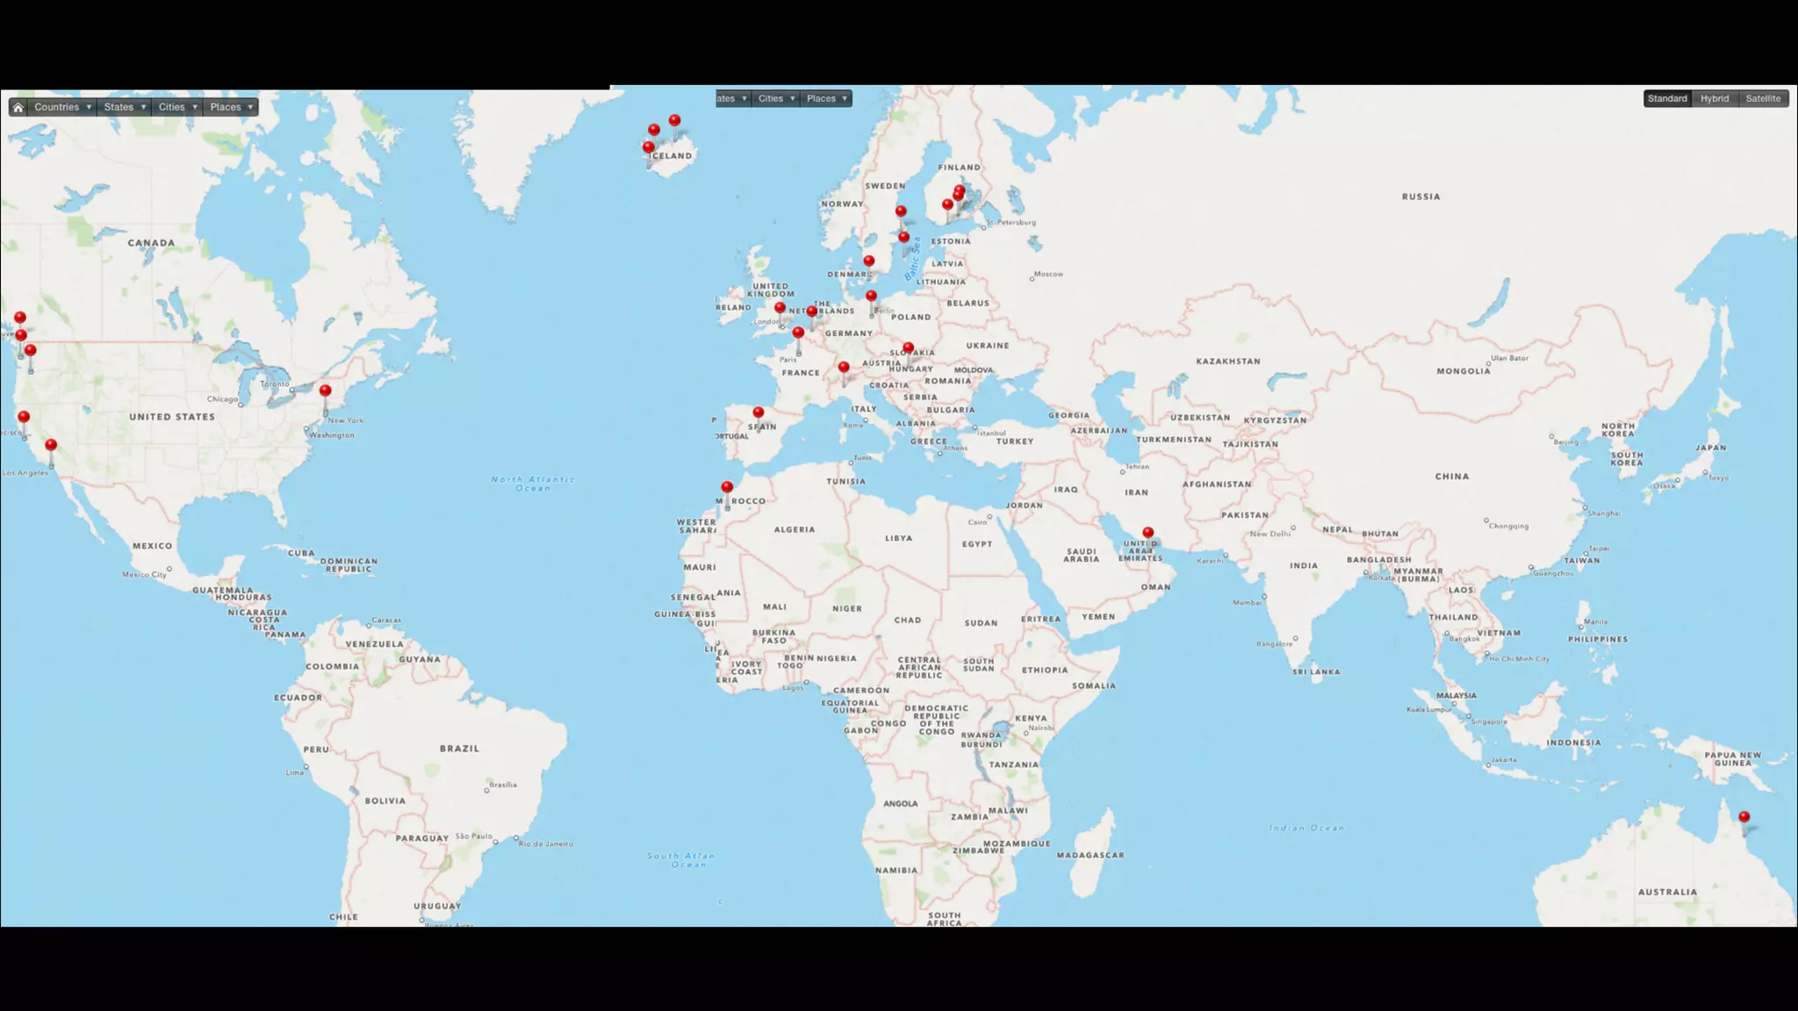The width and height of the screenshot is (1798, 1011).
Task: Select the red pin in northeastern Australia
Action: click(1744, 817)
